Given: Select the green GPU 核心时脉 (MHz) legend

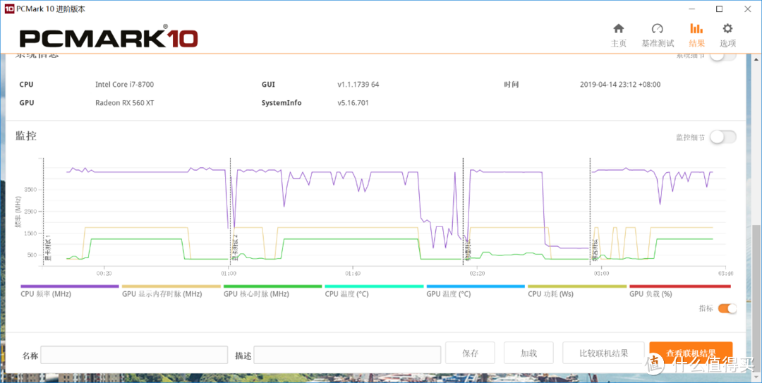Looking at the screenshot, I should (x=272, y=291).
